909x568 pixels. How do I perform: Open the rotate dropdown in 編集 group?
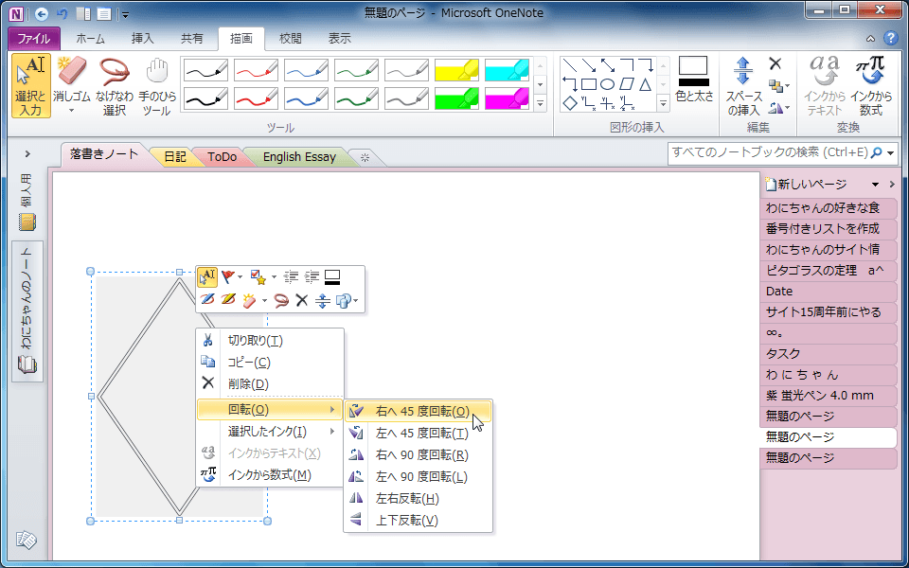[x=778, y=107]
